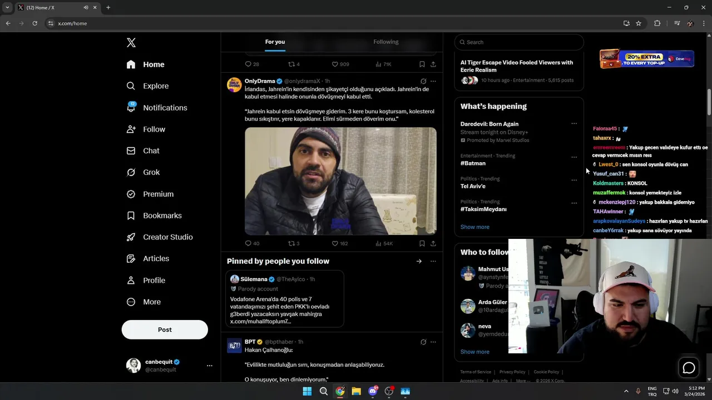
Task: Open options for Tel Aviv'e trend
Action: point(574,180)
